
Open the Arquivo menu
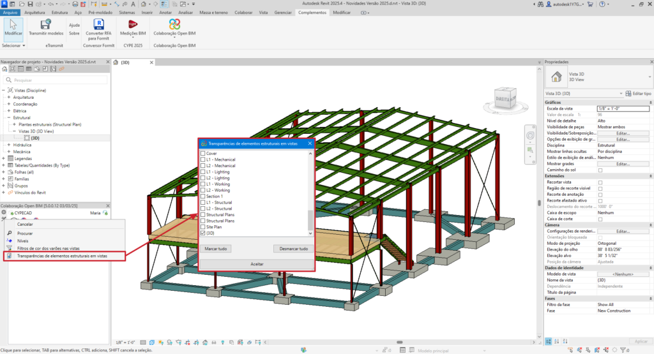pos(10,13)
